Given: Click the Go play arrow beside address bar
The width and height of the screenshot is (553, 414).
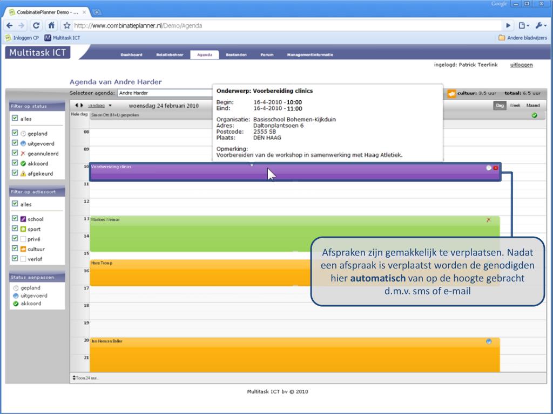Looking at the screenshot, I should point(508,26).
